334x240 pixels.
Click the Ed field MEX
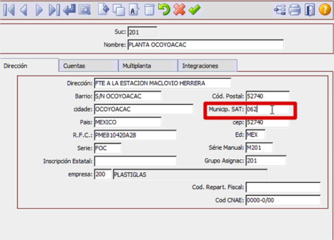(x=256, y=135)
